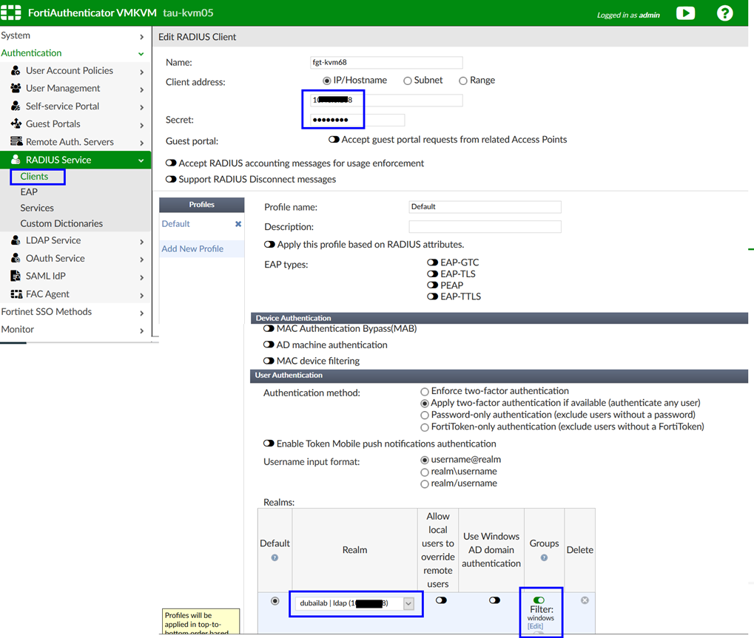Screen dimensions: 754x638
Task: Select Enforce two-factor authentication
Action: click(x=425, y=392)
